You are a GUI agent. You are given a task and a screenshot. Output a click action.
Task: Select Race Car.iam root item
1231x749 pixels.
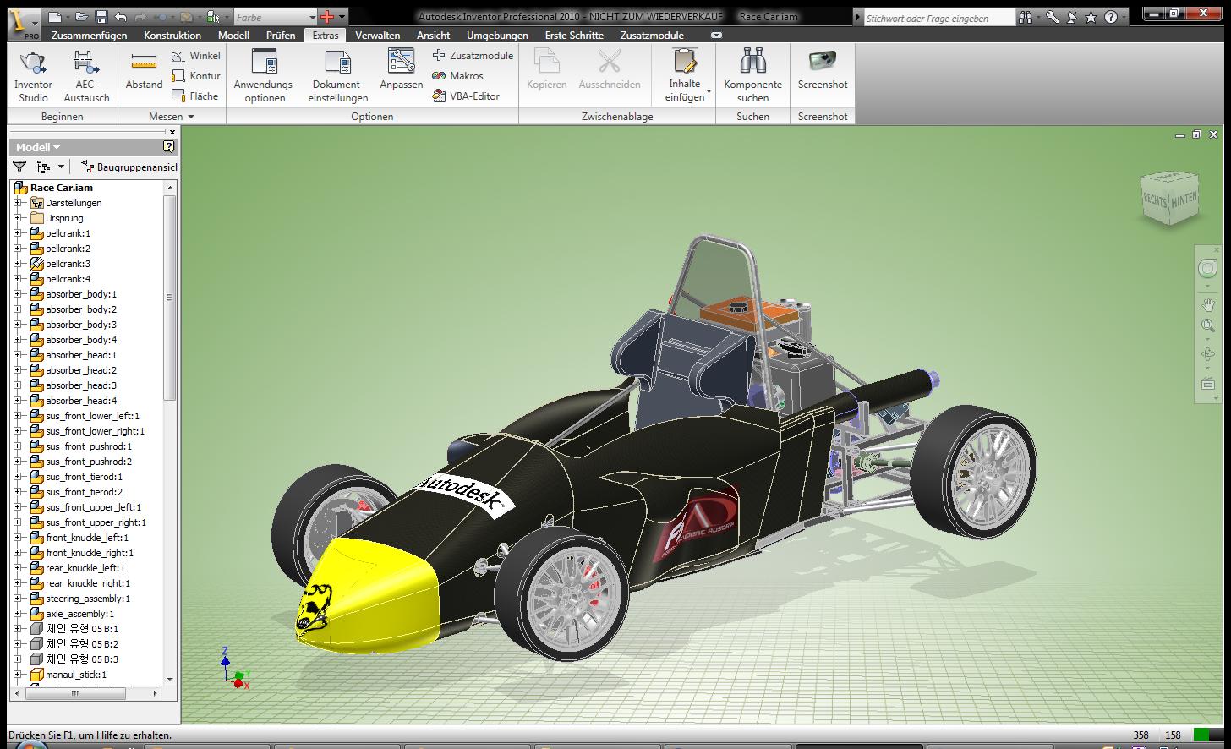pos(61,188)
